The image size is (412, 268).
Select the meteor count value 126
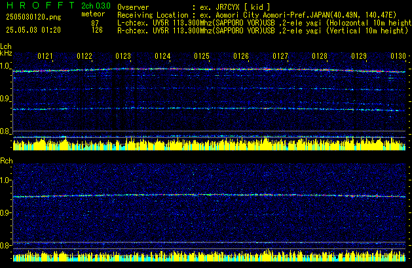(x=97, y=30)
